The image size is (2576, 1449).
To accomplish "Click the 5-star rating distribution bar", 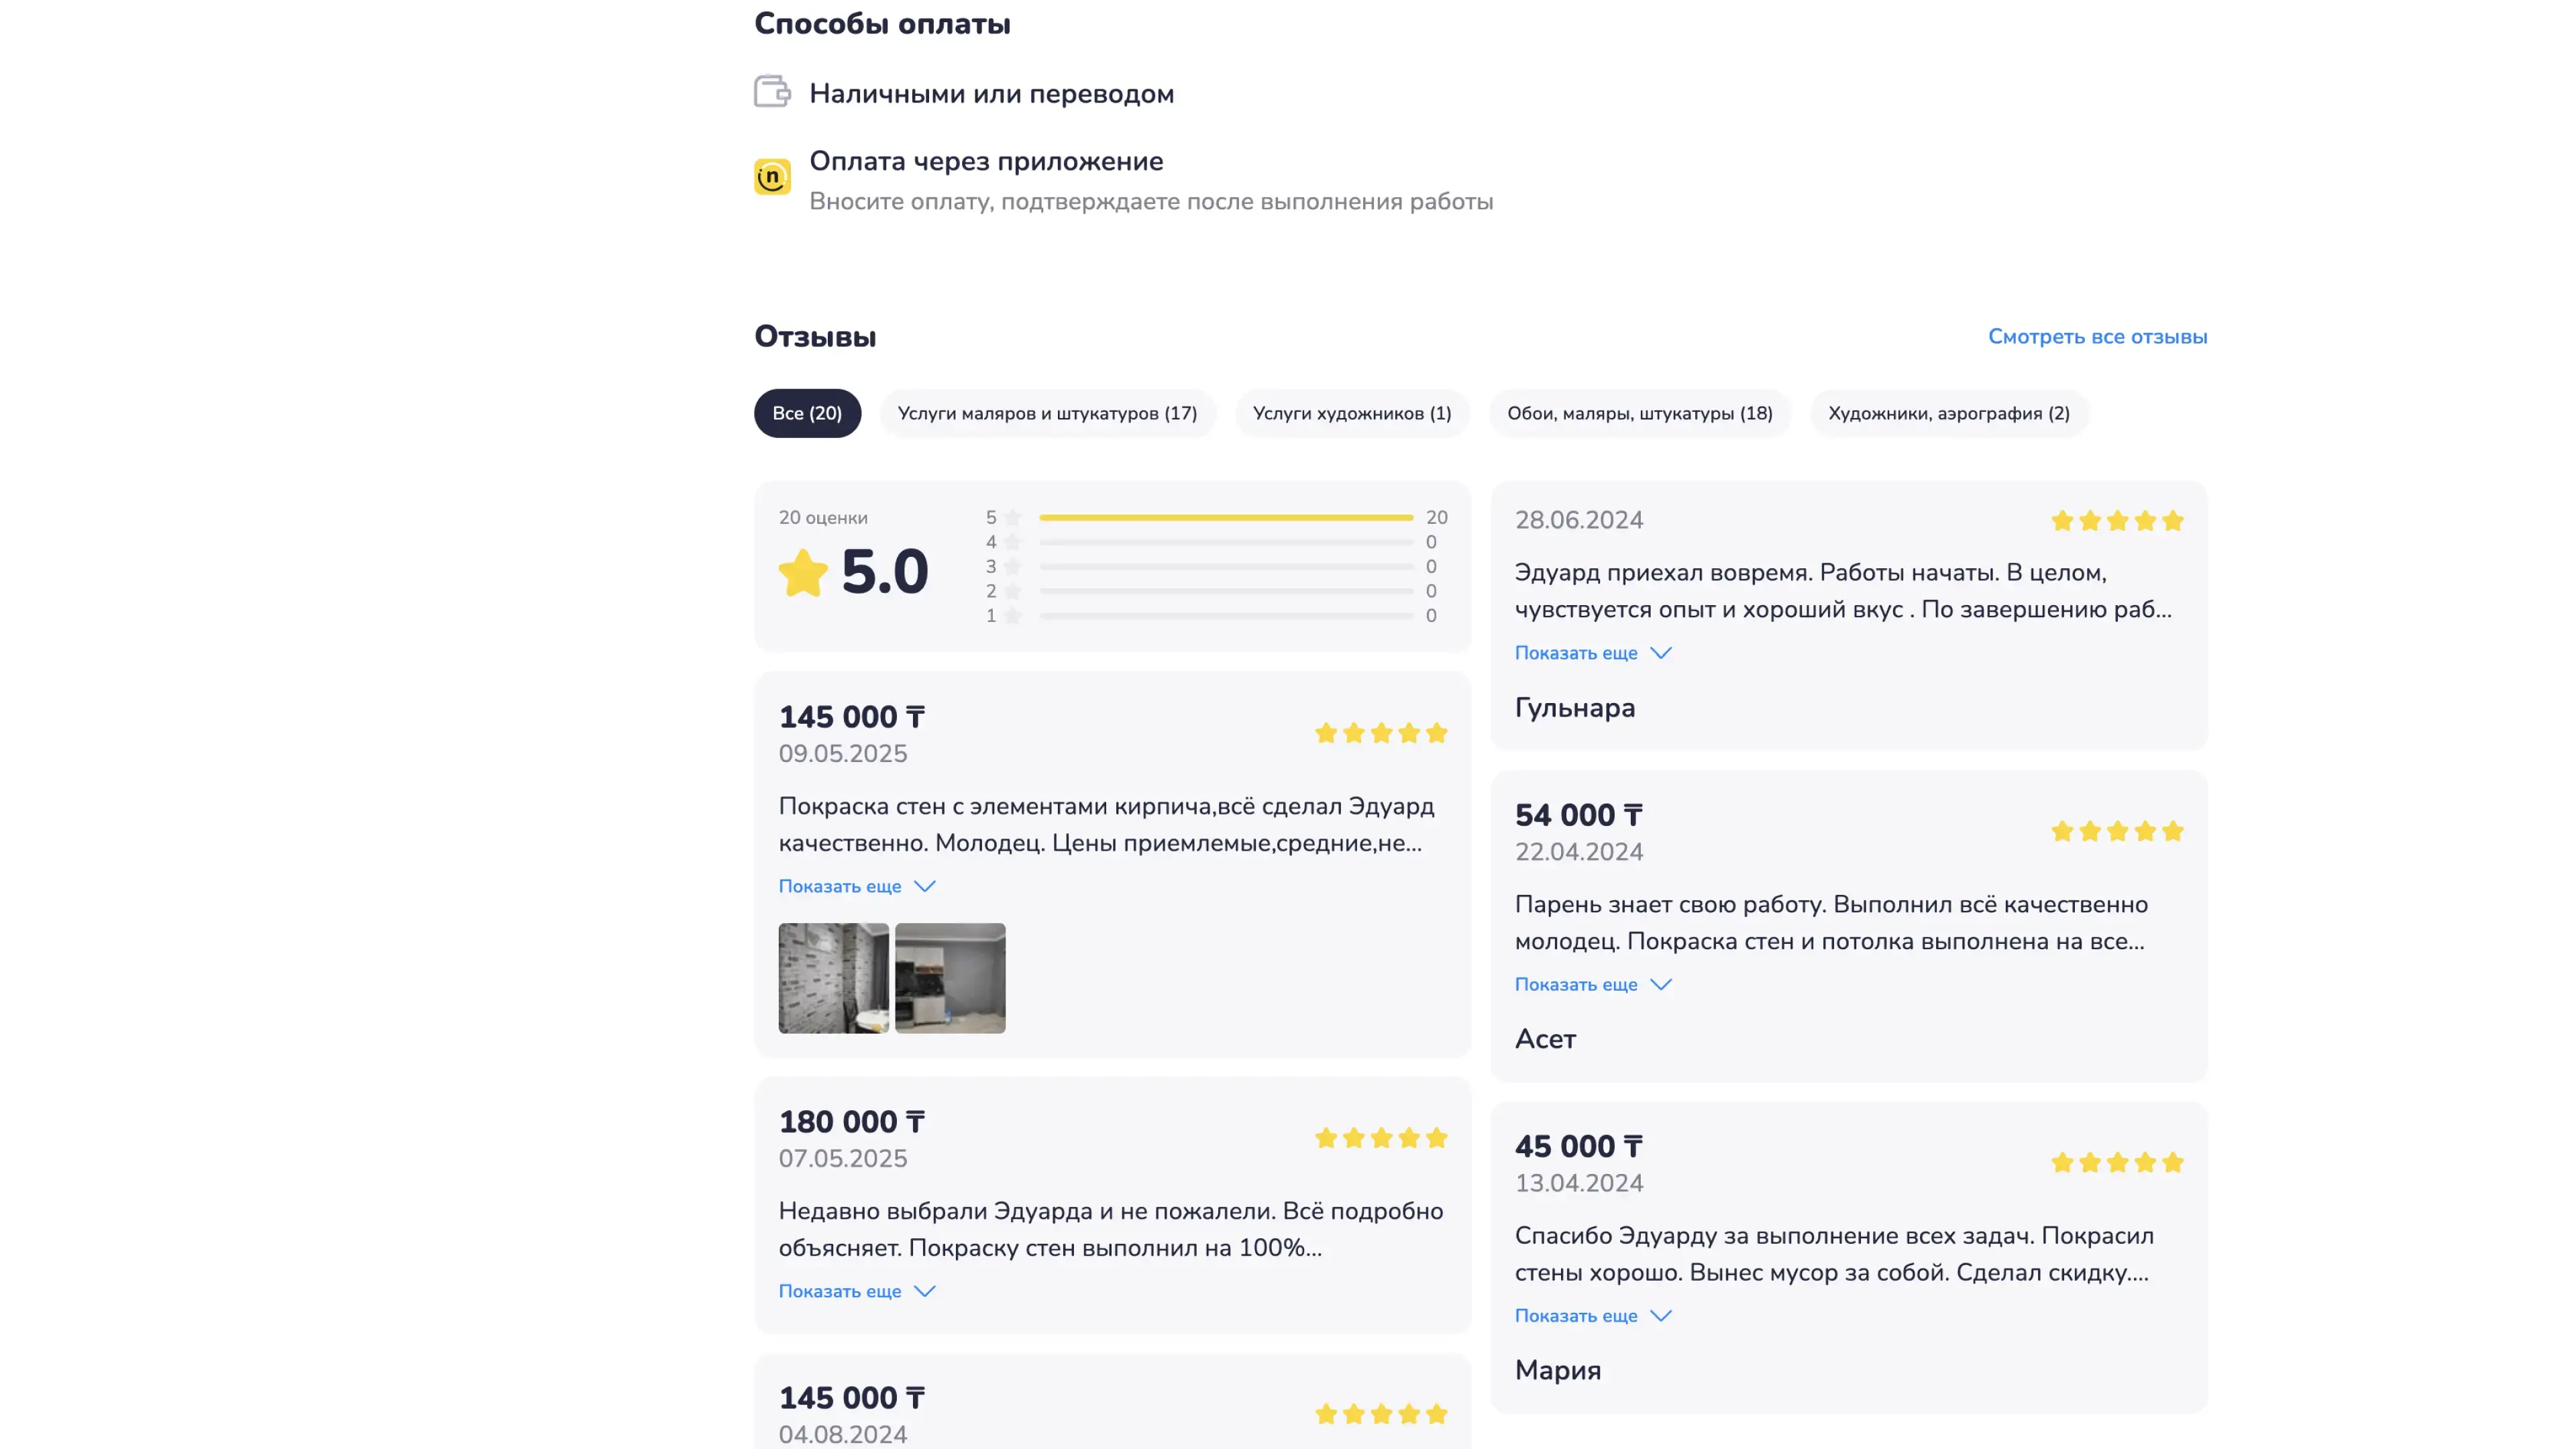I will [x=1225, y=518].
